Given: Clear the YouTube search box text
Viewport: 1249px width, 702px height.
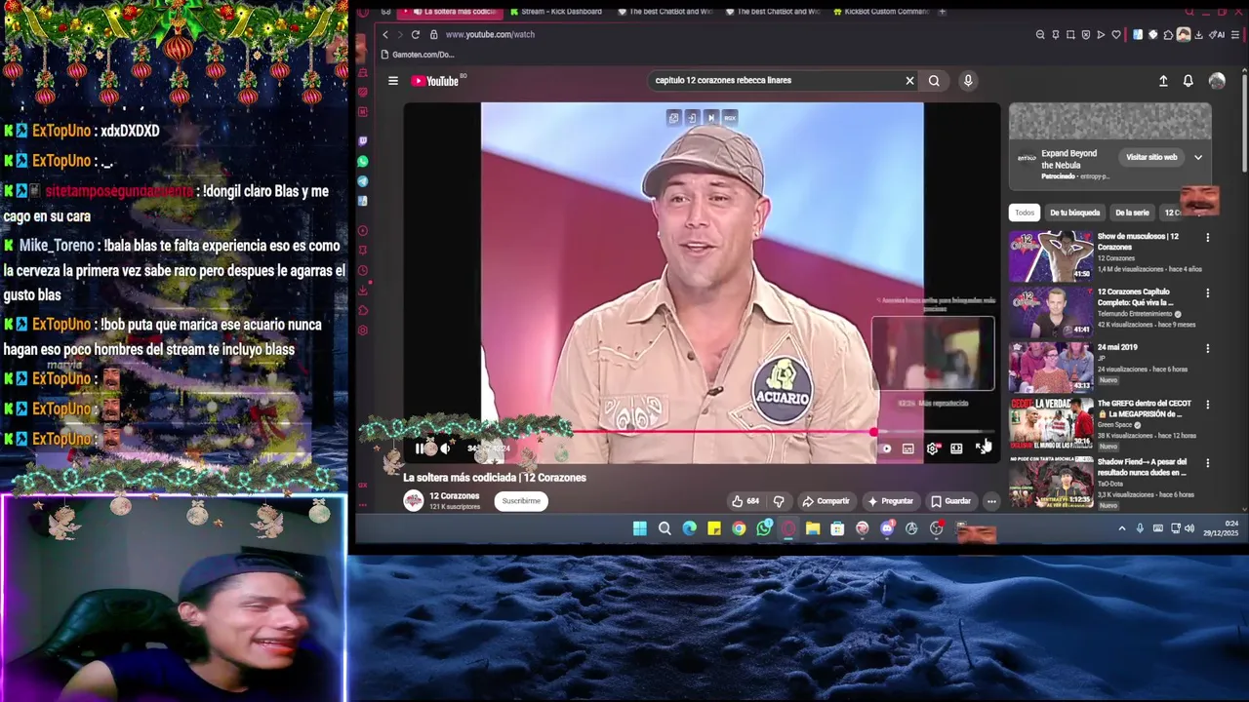Looking at the screenshot, I should [909, 81].
